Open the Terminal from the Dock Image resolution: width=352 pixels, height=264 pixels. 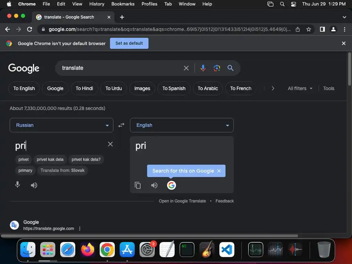coord(187,250)
